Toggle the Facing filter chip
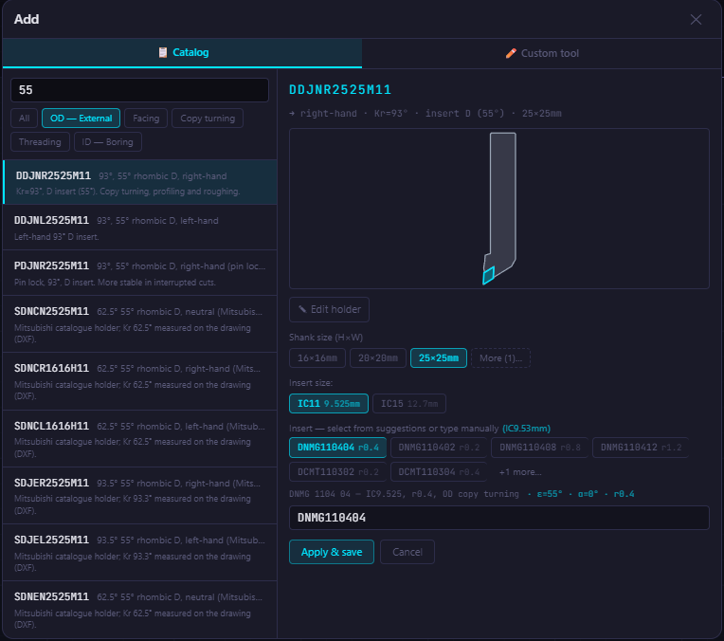 (x=146, y=119)
